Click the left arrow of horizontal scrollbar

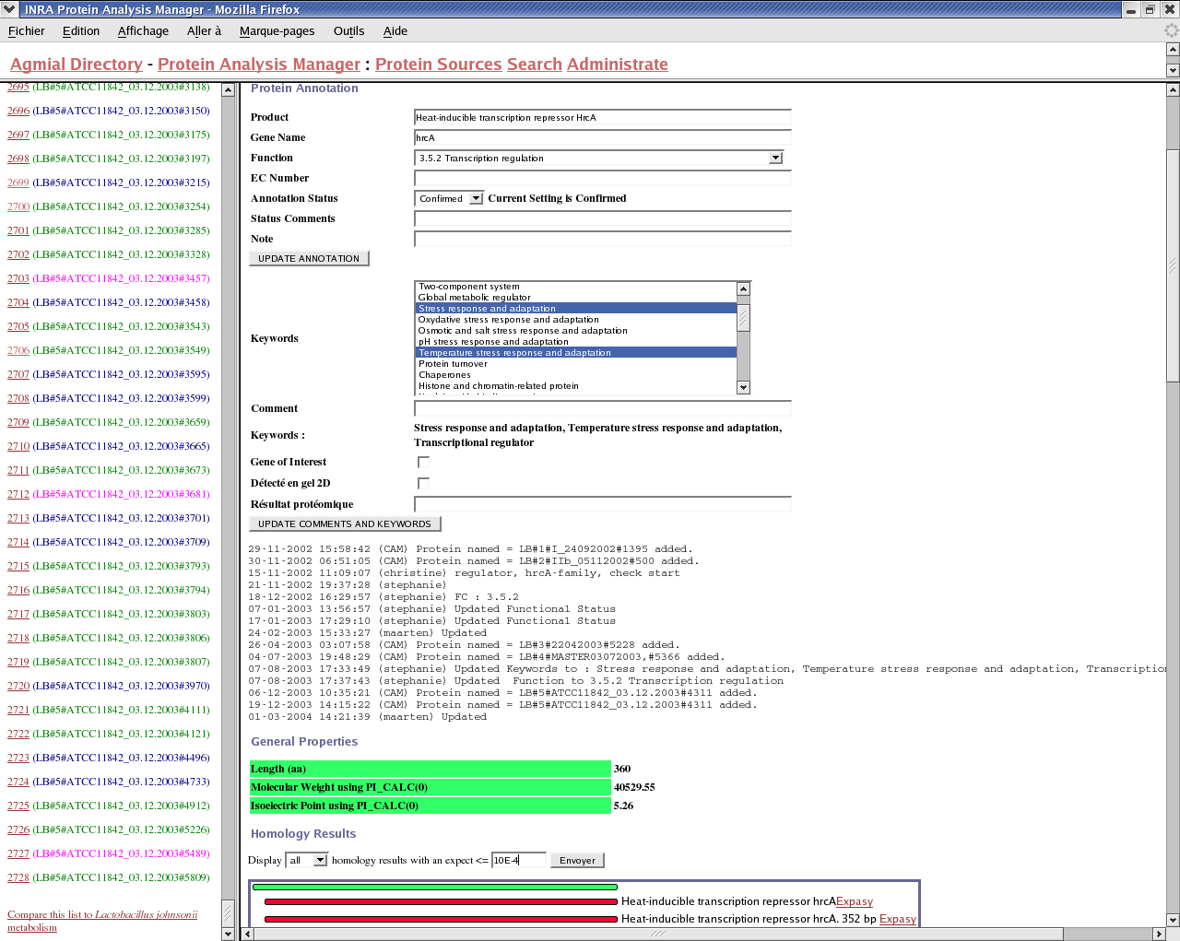click(247, 934)
